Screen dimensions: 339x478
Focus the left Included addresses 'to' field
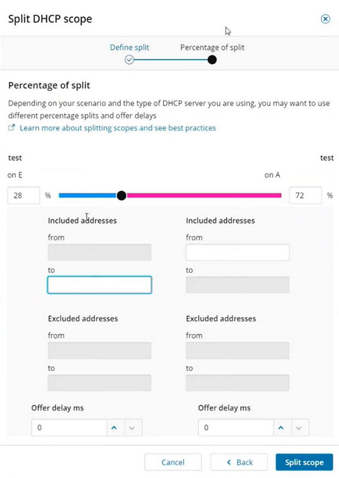click(x=99, y=285)
